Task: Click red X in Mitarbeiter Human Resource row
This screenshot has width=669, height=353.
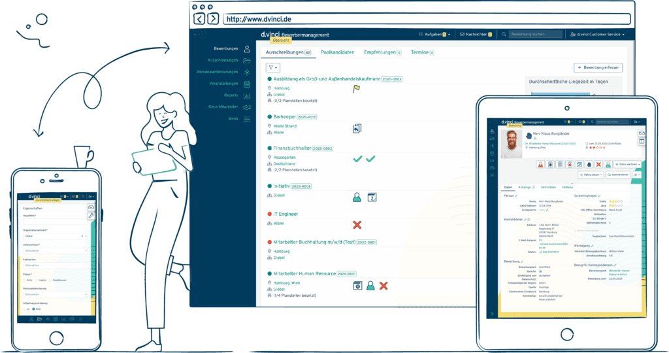Action: 383,286
